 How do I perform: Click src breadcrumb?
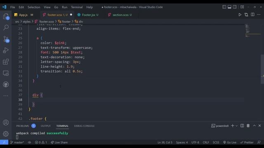(x=17, y=21)
